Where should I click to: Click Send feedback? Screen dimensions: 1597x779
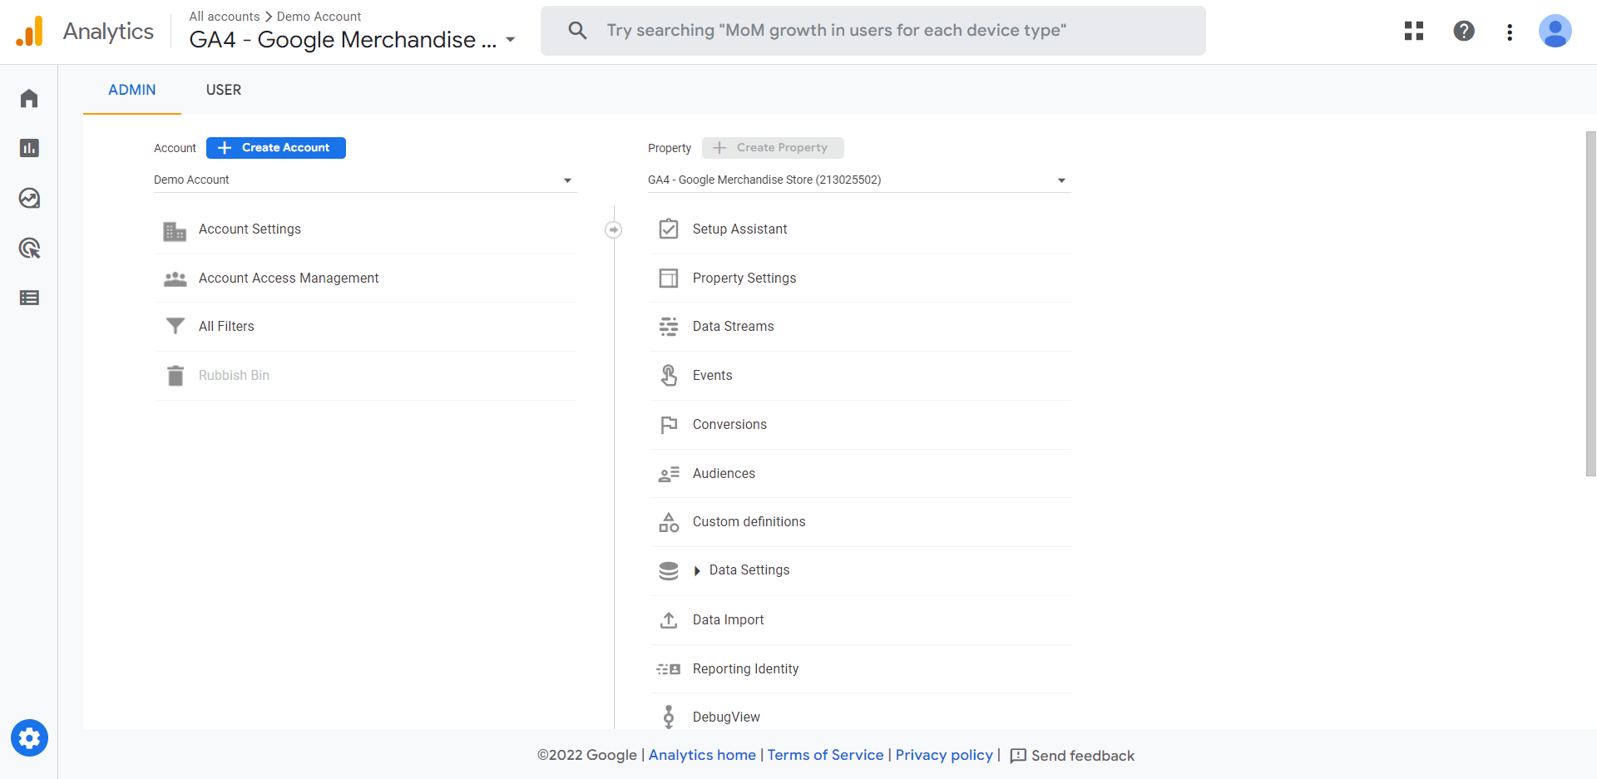(x=1072, y=756)
